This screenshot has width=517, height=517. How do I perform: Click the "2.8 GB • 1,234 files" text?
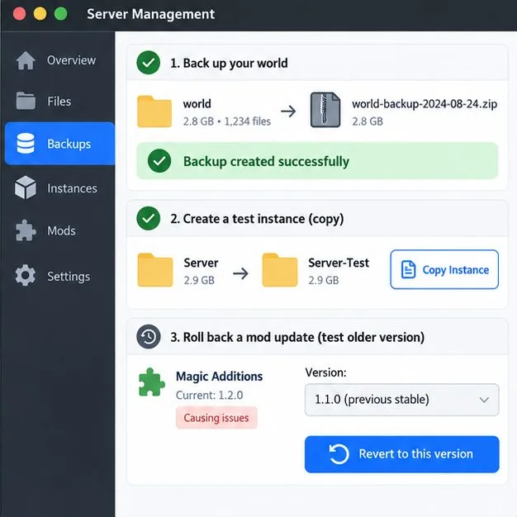pos(227,121)
